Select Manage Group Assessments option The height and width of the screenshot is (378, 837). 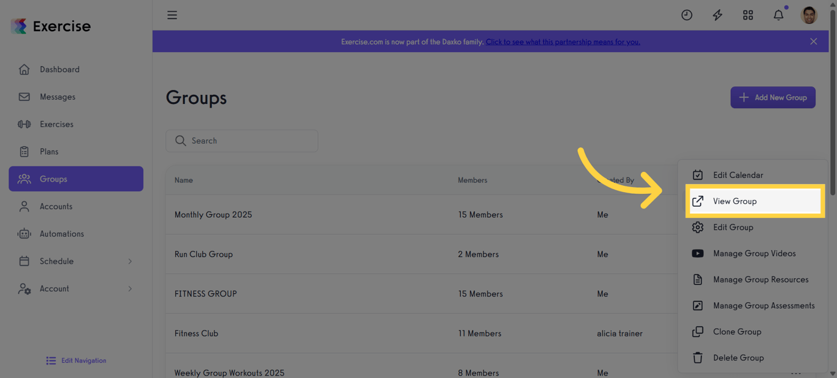[752, 306]
